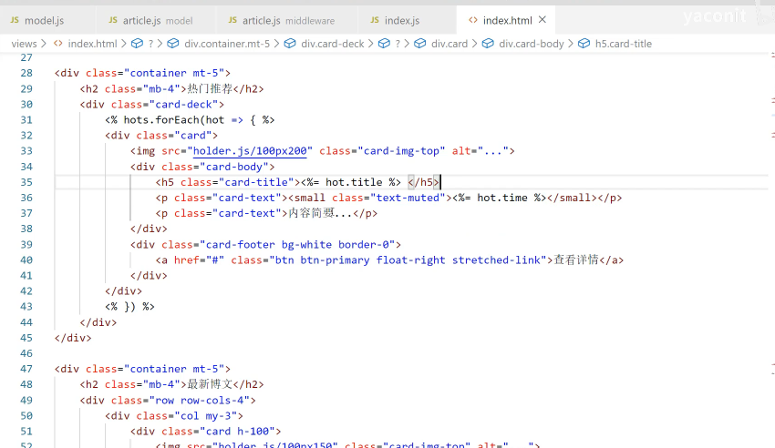This screenshot has width=775, height=448.
Task: Open the first '?' breadcrumb element
Action: pyautogui.click(x=150, y=44)
